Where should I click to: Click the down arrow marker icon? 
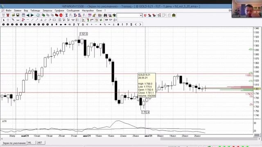56,24
